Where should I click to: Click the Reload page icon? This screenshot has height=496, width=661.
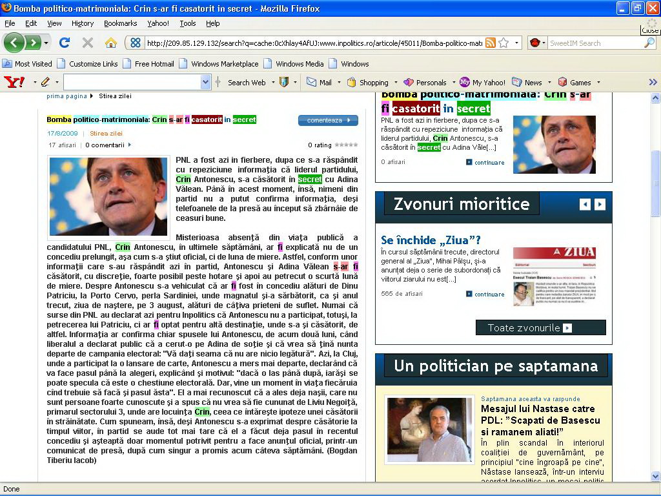pyautogui.click(x=65, y=43)
